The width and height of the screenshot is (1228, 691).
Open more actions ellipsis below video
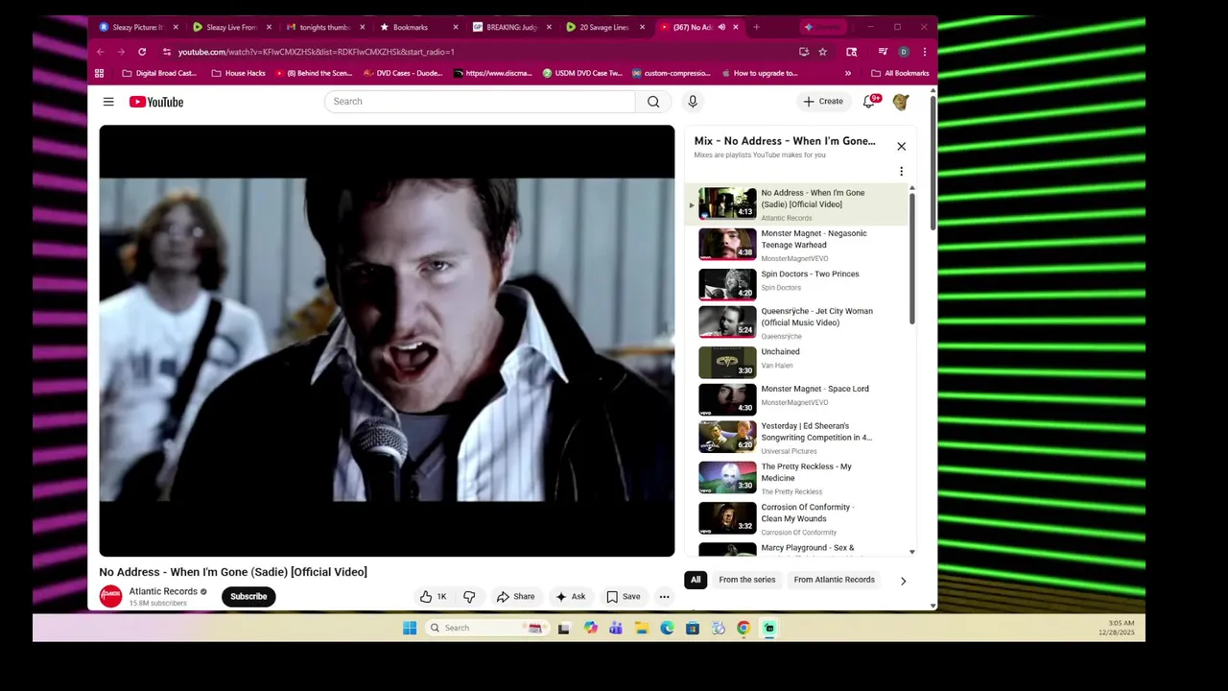click(664, 597)
